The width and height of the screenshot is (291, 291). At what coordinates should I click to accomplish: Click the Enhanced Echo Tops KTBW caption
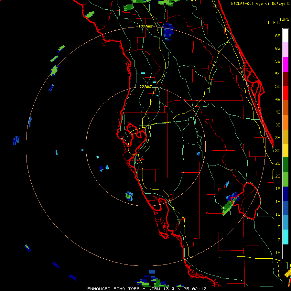147,289
